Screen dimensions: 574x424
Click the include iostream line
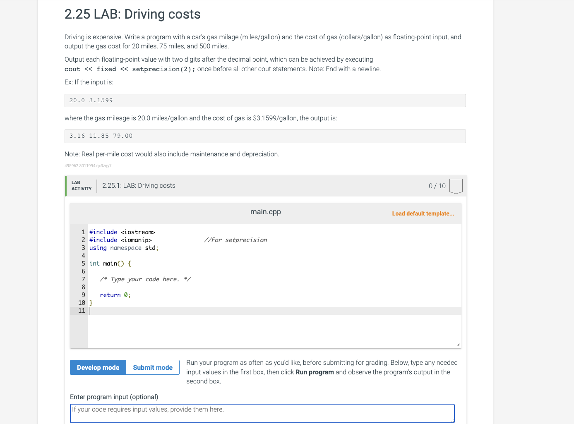click(122, 232)
